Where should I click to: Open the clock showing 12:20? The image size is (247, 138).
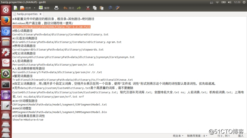click(237, 2)
